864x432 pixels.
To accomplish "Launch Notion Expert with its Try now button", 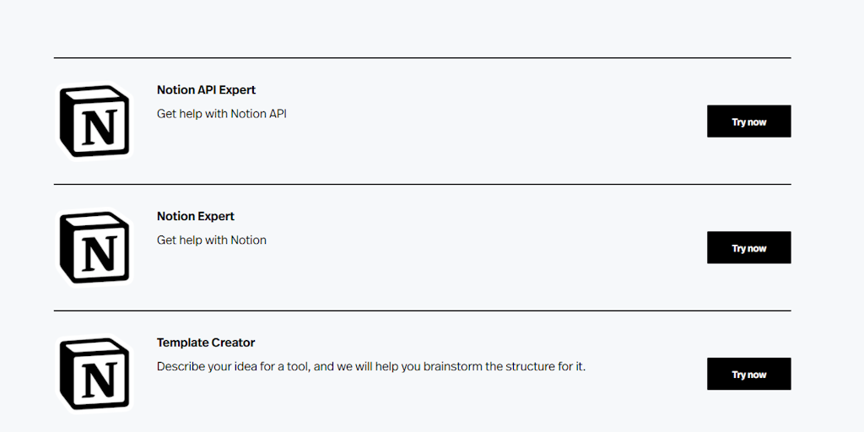I will pyautogui.click(x=748, y=248).
